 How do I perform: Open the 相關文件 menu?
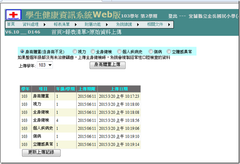tap(155, 24)
